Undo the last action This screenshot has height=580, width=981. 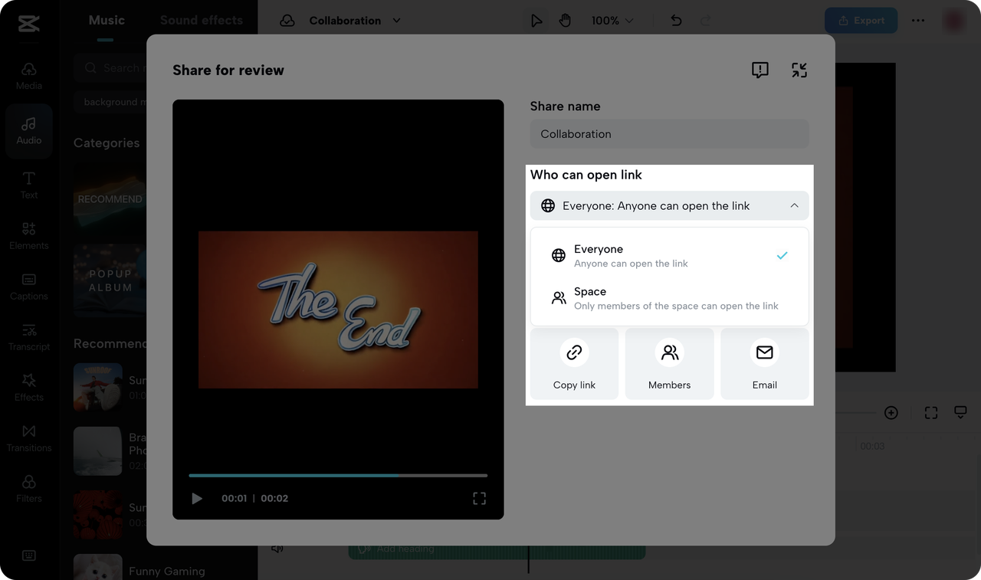676,21
